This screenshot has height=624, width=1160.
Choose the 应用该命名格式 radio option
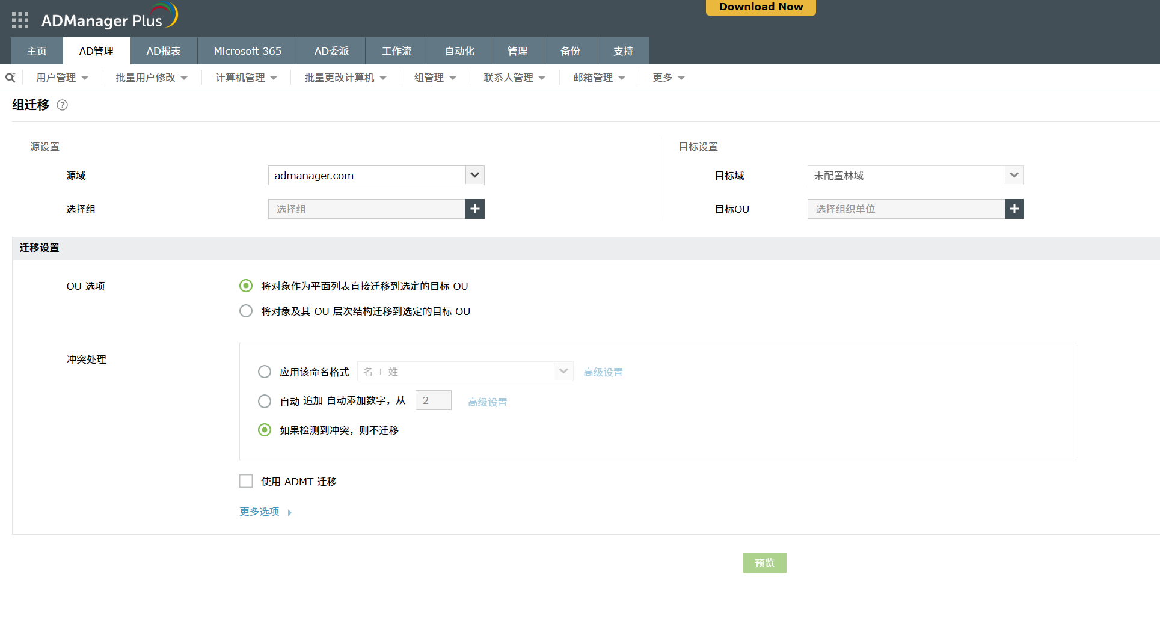click(265, 372)
